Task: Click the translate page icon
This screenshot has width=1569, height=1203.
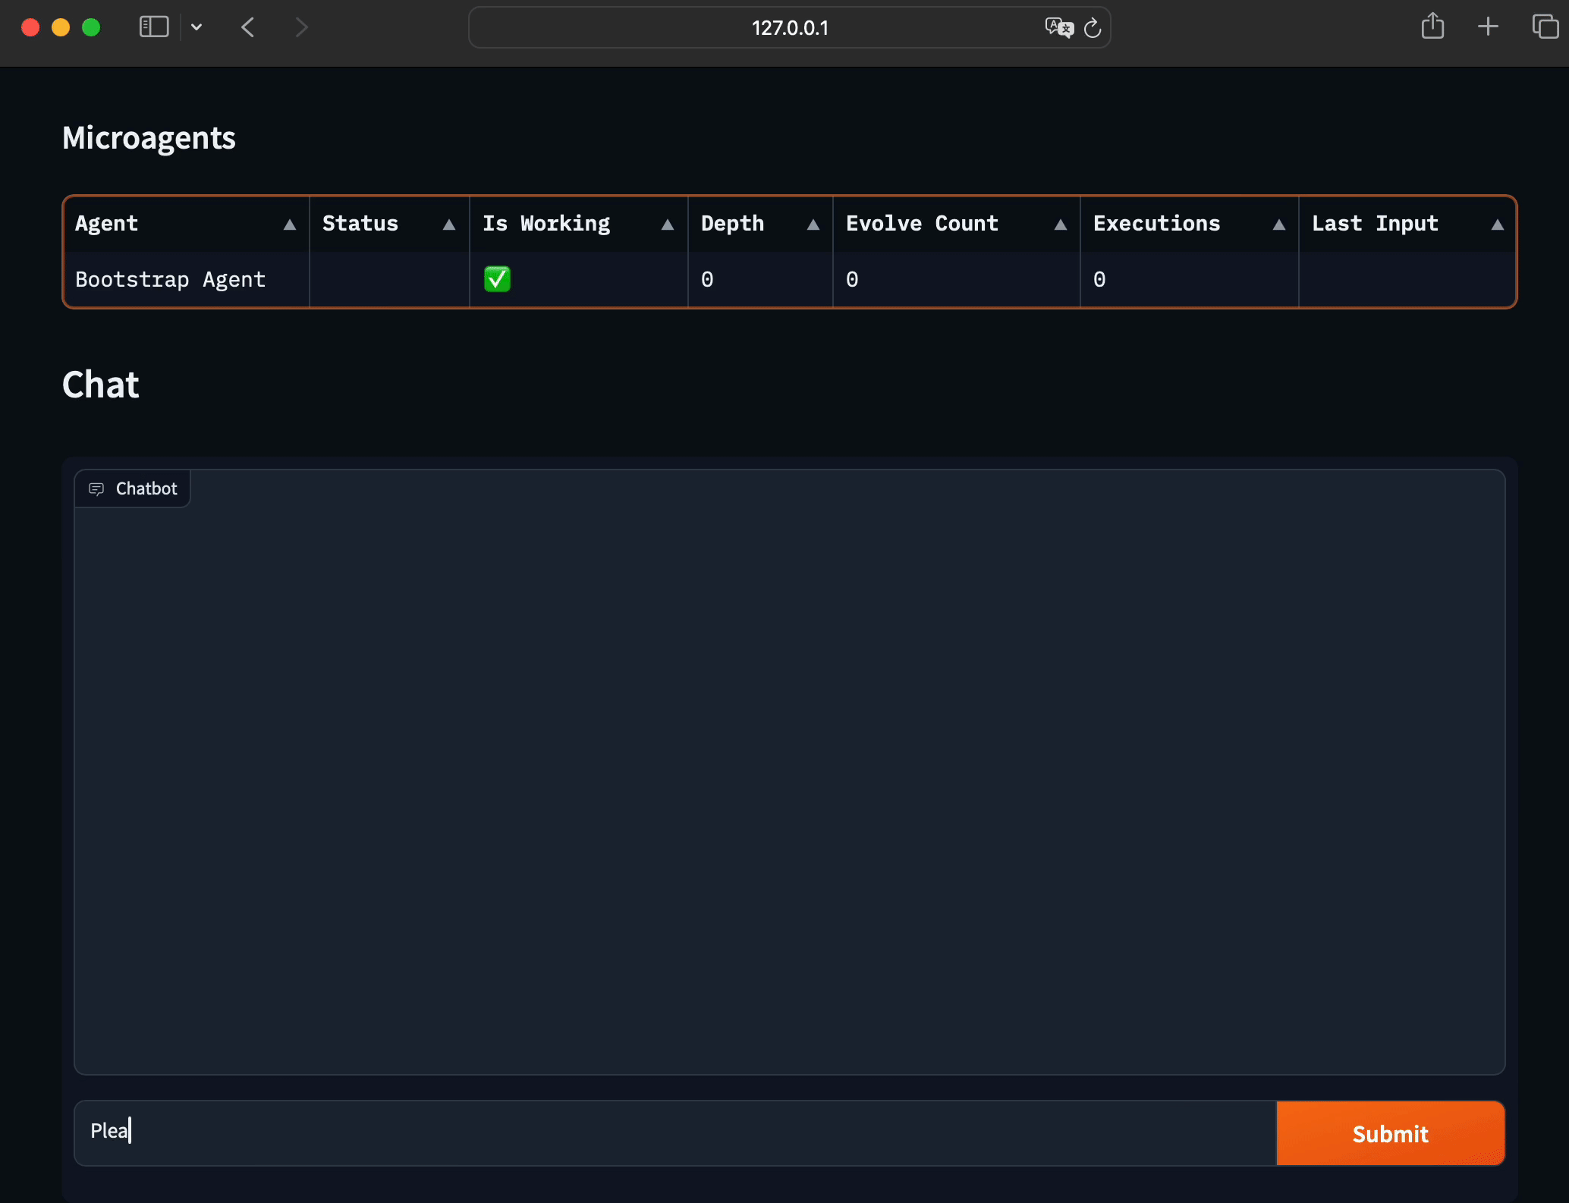Action: [x=1058, y=28]
